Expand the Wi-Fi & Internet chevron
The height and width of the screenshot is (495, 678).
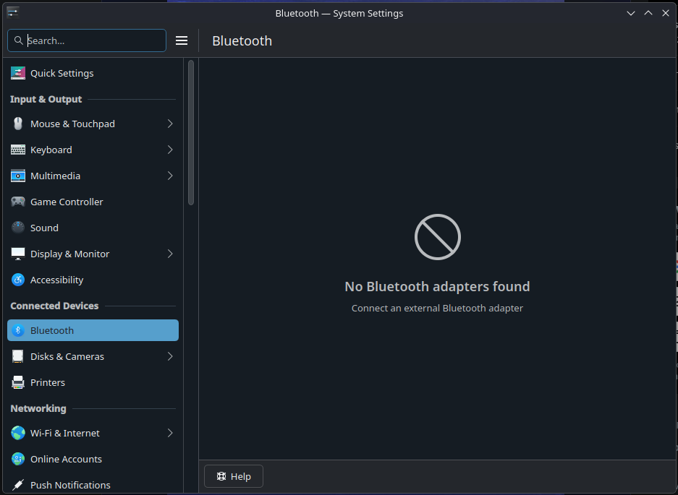point(170,433)
